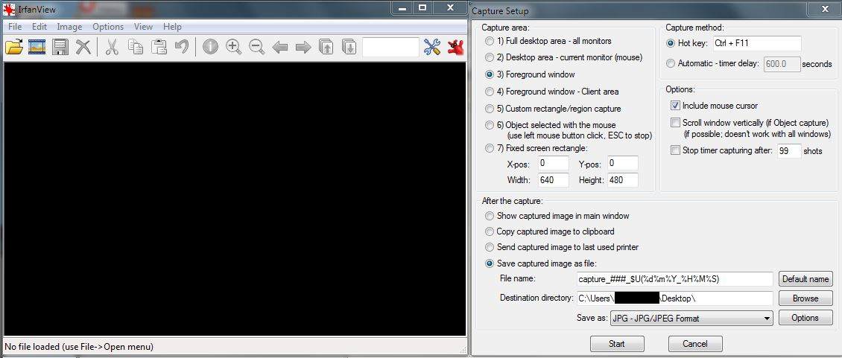Click the Copy toolbar icon
Viewport: 842px width, 358px height.
click(x=136, y=47)
